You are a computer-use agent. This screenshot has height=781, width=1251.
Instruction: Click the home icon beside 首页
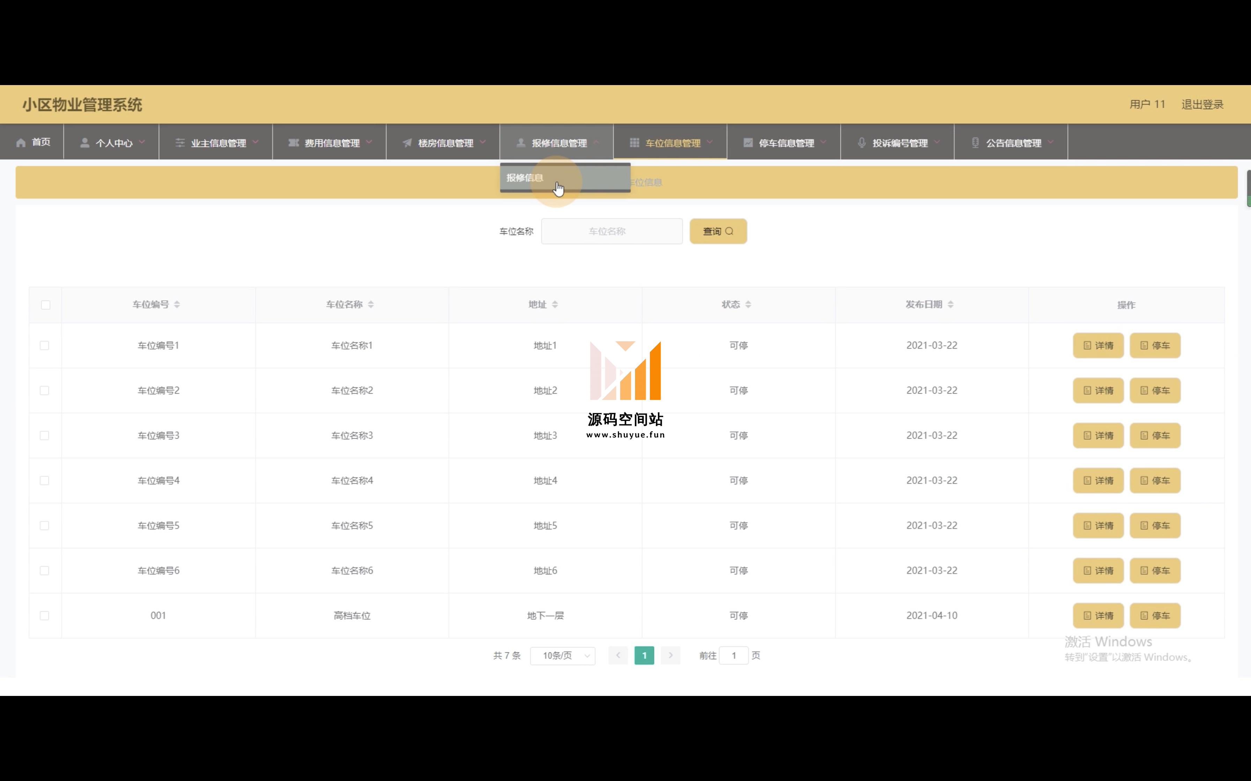[x=21, y=143]
